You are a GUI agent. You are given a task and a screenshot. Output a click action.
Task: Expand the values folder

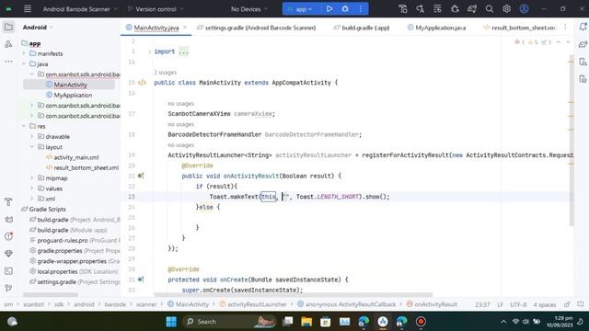(32, 188)
